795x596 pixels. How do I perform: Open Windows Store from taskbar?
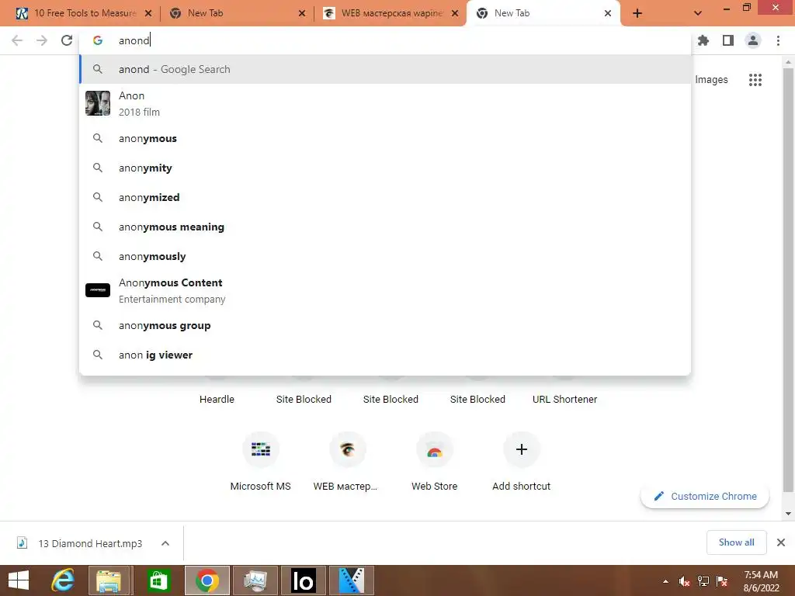(x=158, y=580)
